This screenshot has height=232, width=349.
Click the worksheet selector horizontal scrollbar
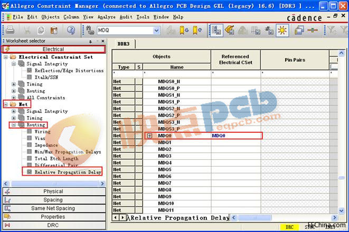[54, 183]
